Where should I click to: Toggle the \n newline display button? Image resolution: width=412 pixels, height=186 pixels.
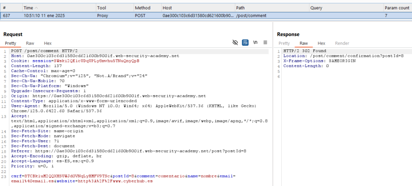tap(255, 43)
